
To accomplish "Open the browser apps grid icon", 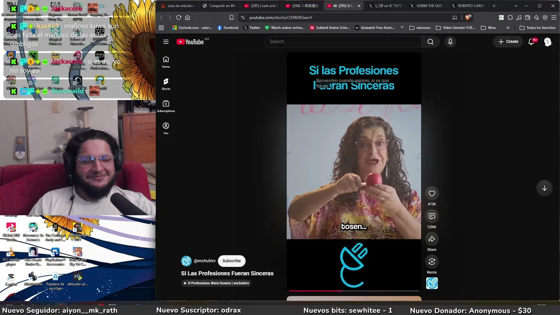I will (x=161, y=28).
